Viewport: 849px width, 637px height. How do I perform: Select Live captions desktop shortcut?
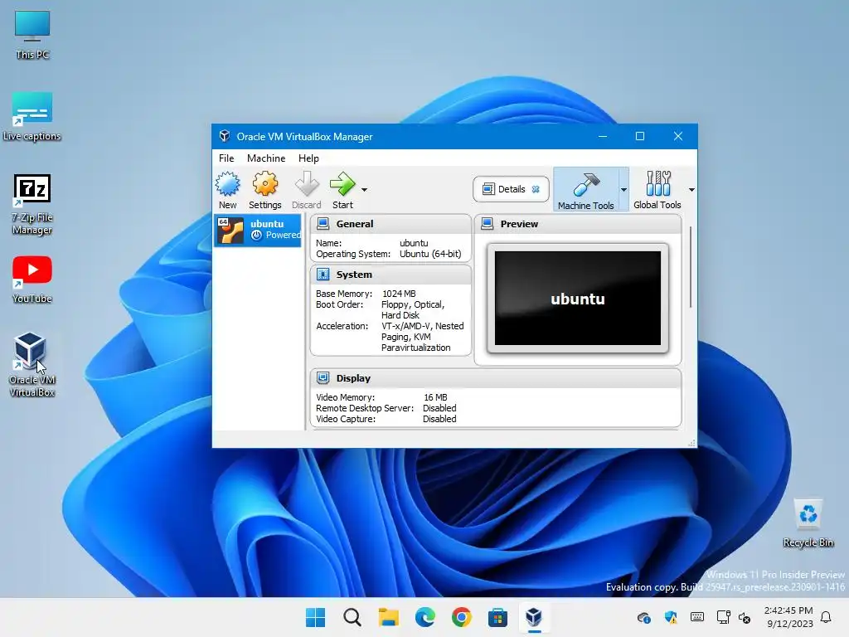click(x=32, y=116)
